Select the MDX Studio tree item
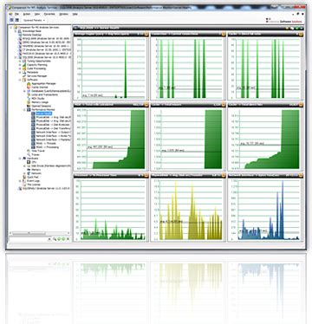The width and height of the screenshot is (312, 324). 37,99
